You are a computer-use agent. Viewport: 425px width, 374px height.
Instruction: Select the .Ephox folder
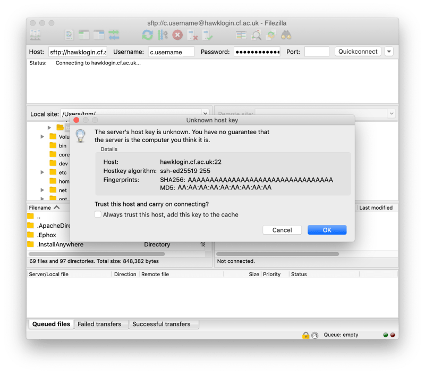pyautogui.click(x=46, y=235)
